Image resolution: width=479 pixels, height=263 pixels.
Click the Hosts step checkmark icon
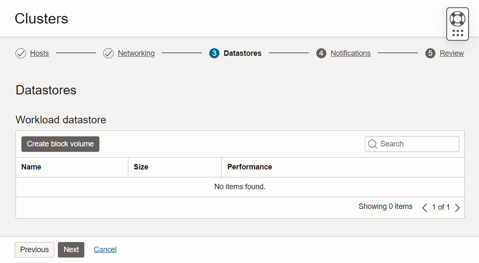click(21, 53)
